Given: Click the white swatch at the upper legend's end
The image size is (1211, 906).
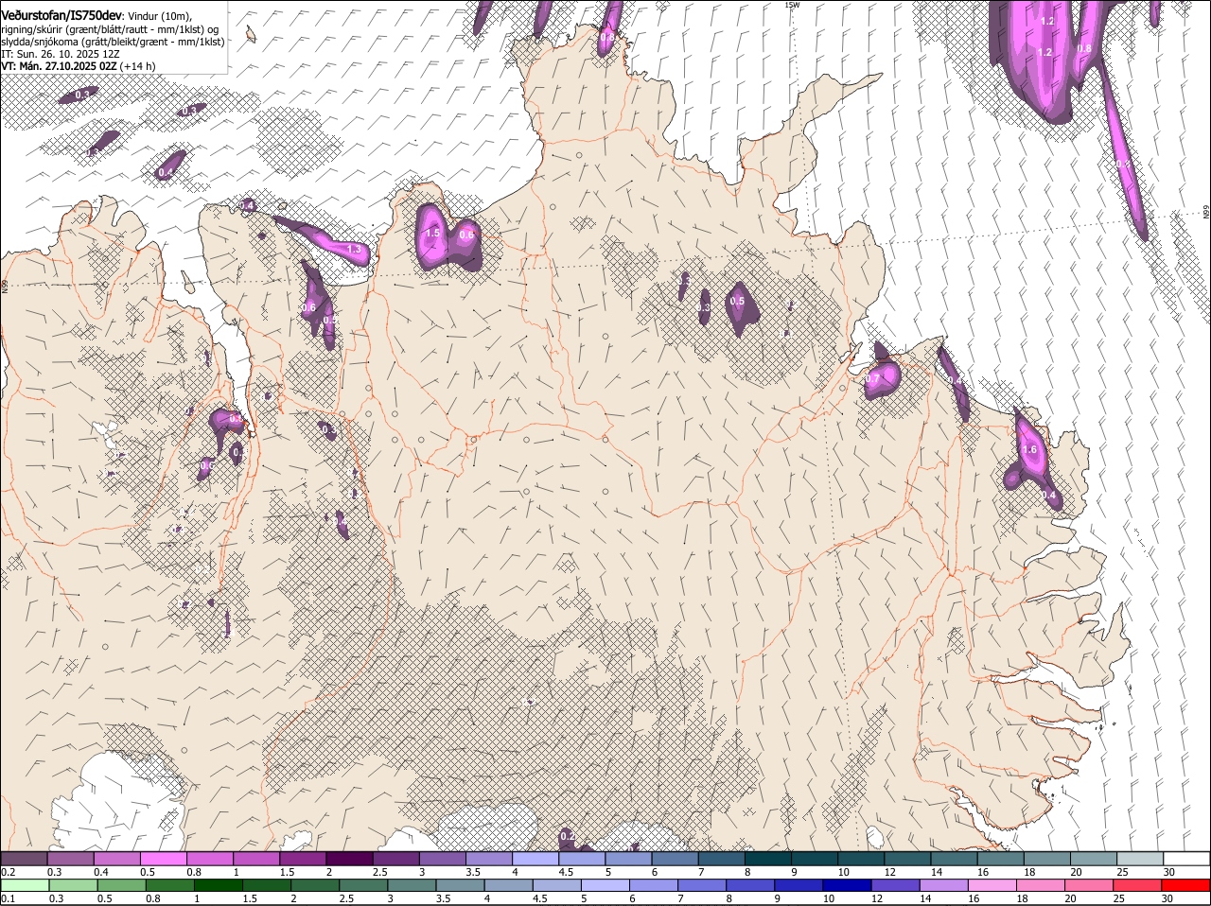Looking at the screenshot, I should [x=1185, y=859].
